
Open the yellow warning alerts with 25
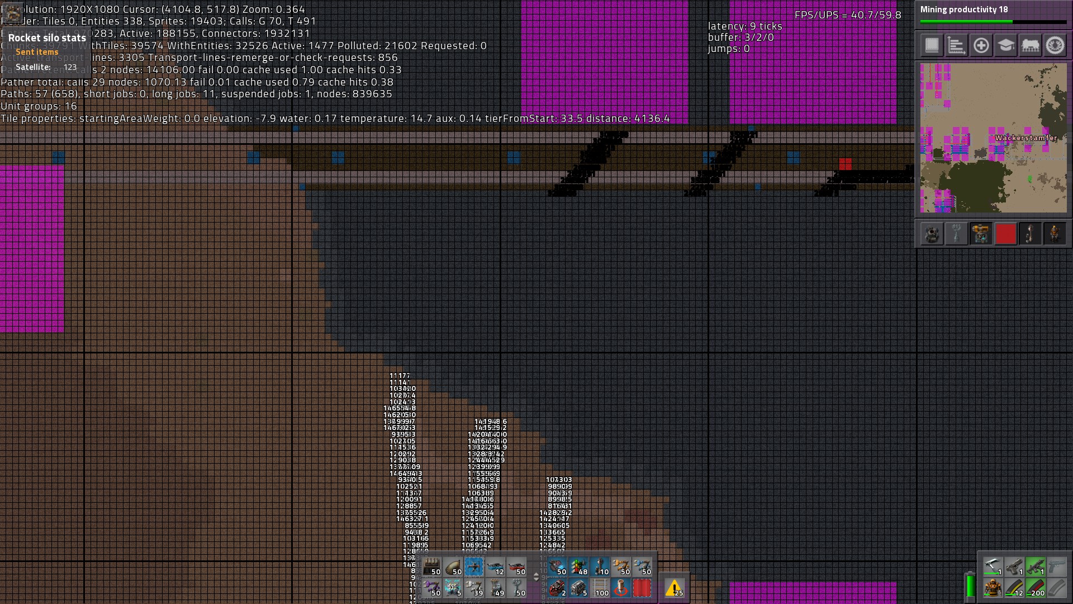pyautogui.click(x=675, y=588)
